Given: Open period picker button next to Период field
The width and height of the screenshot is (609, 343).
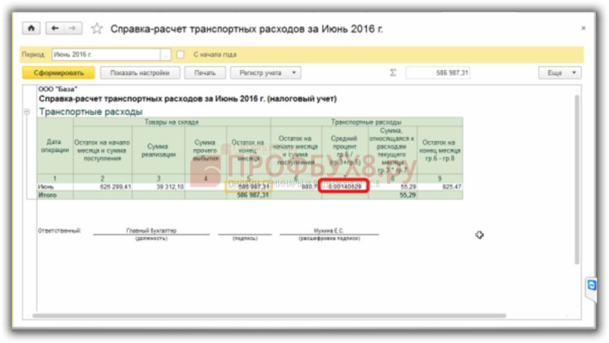Looking at the screenshot, I should [x=165, y=54].
